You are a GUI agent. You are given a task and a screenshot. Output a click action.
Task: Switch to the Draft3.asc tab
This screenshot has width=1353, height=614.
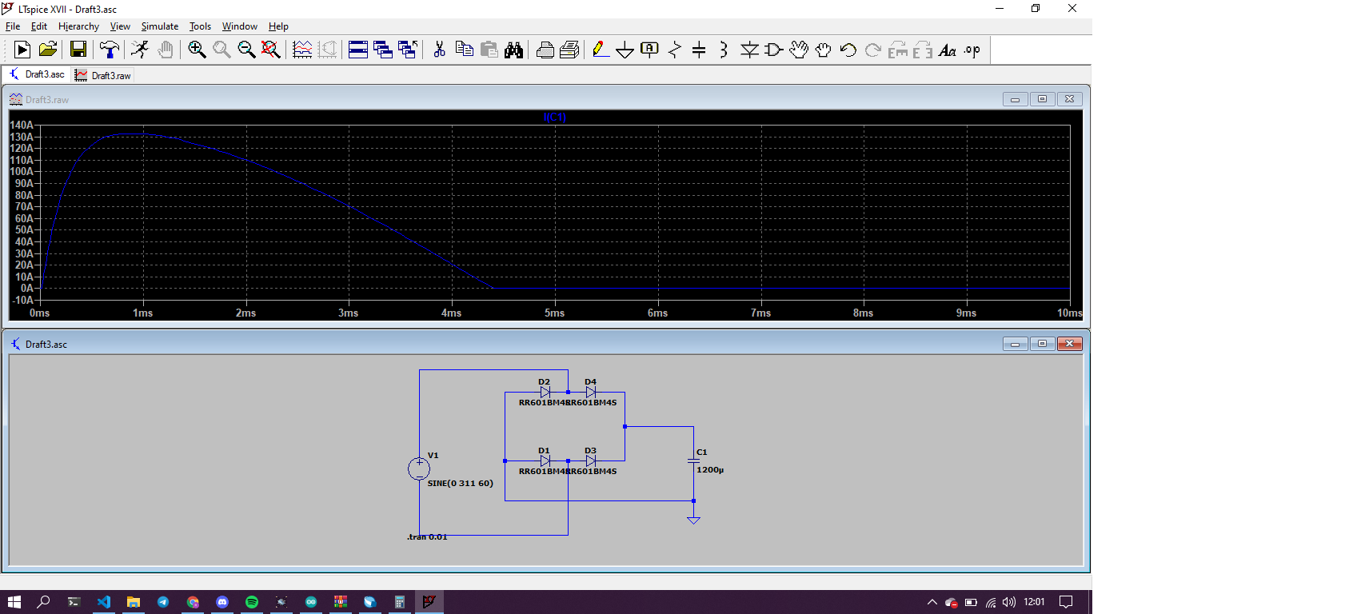point(37,74)
